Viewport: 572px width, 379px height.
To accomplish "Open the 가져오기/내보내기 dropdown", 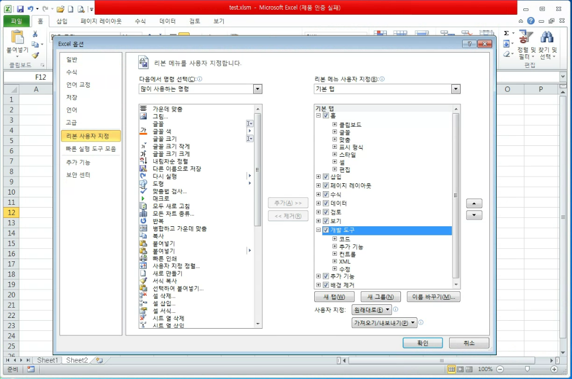I will pos(385,323).
